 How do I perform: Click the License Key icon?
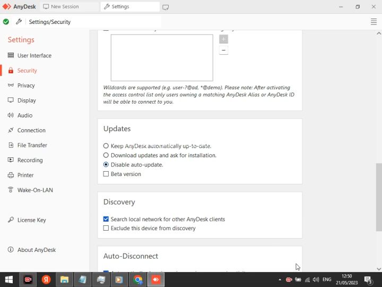click(x=11, y=220)
